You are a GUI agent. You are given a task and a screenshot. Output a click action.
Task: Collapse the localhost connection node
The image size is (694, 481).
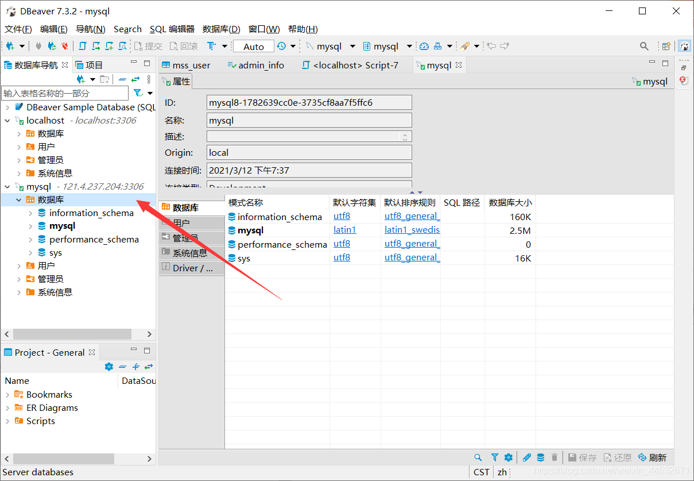7,121
